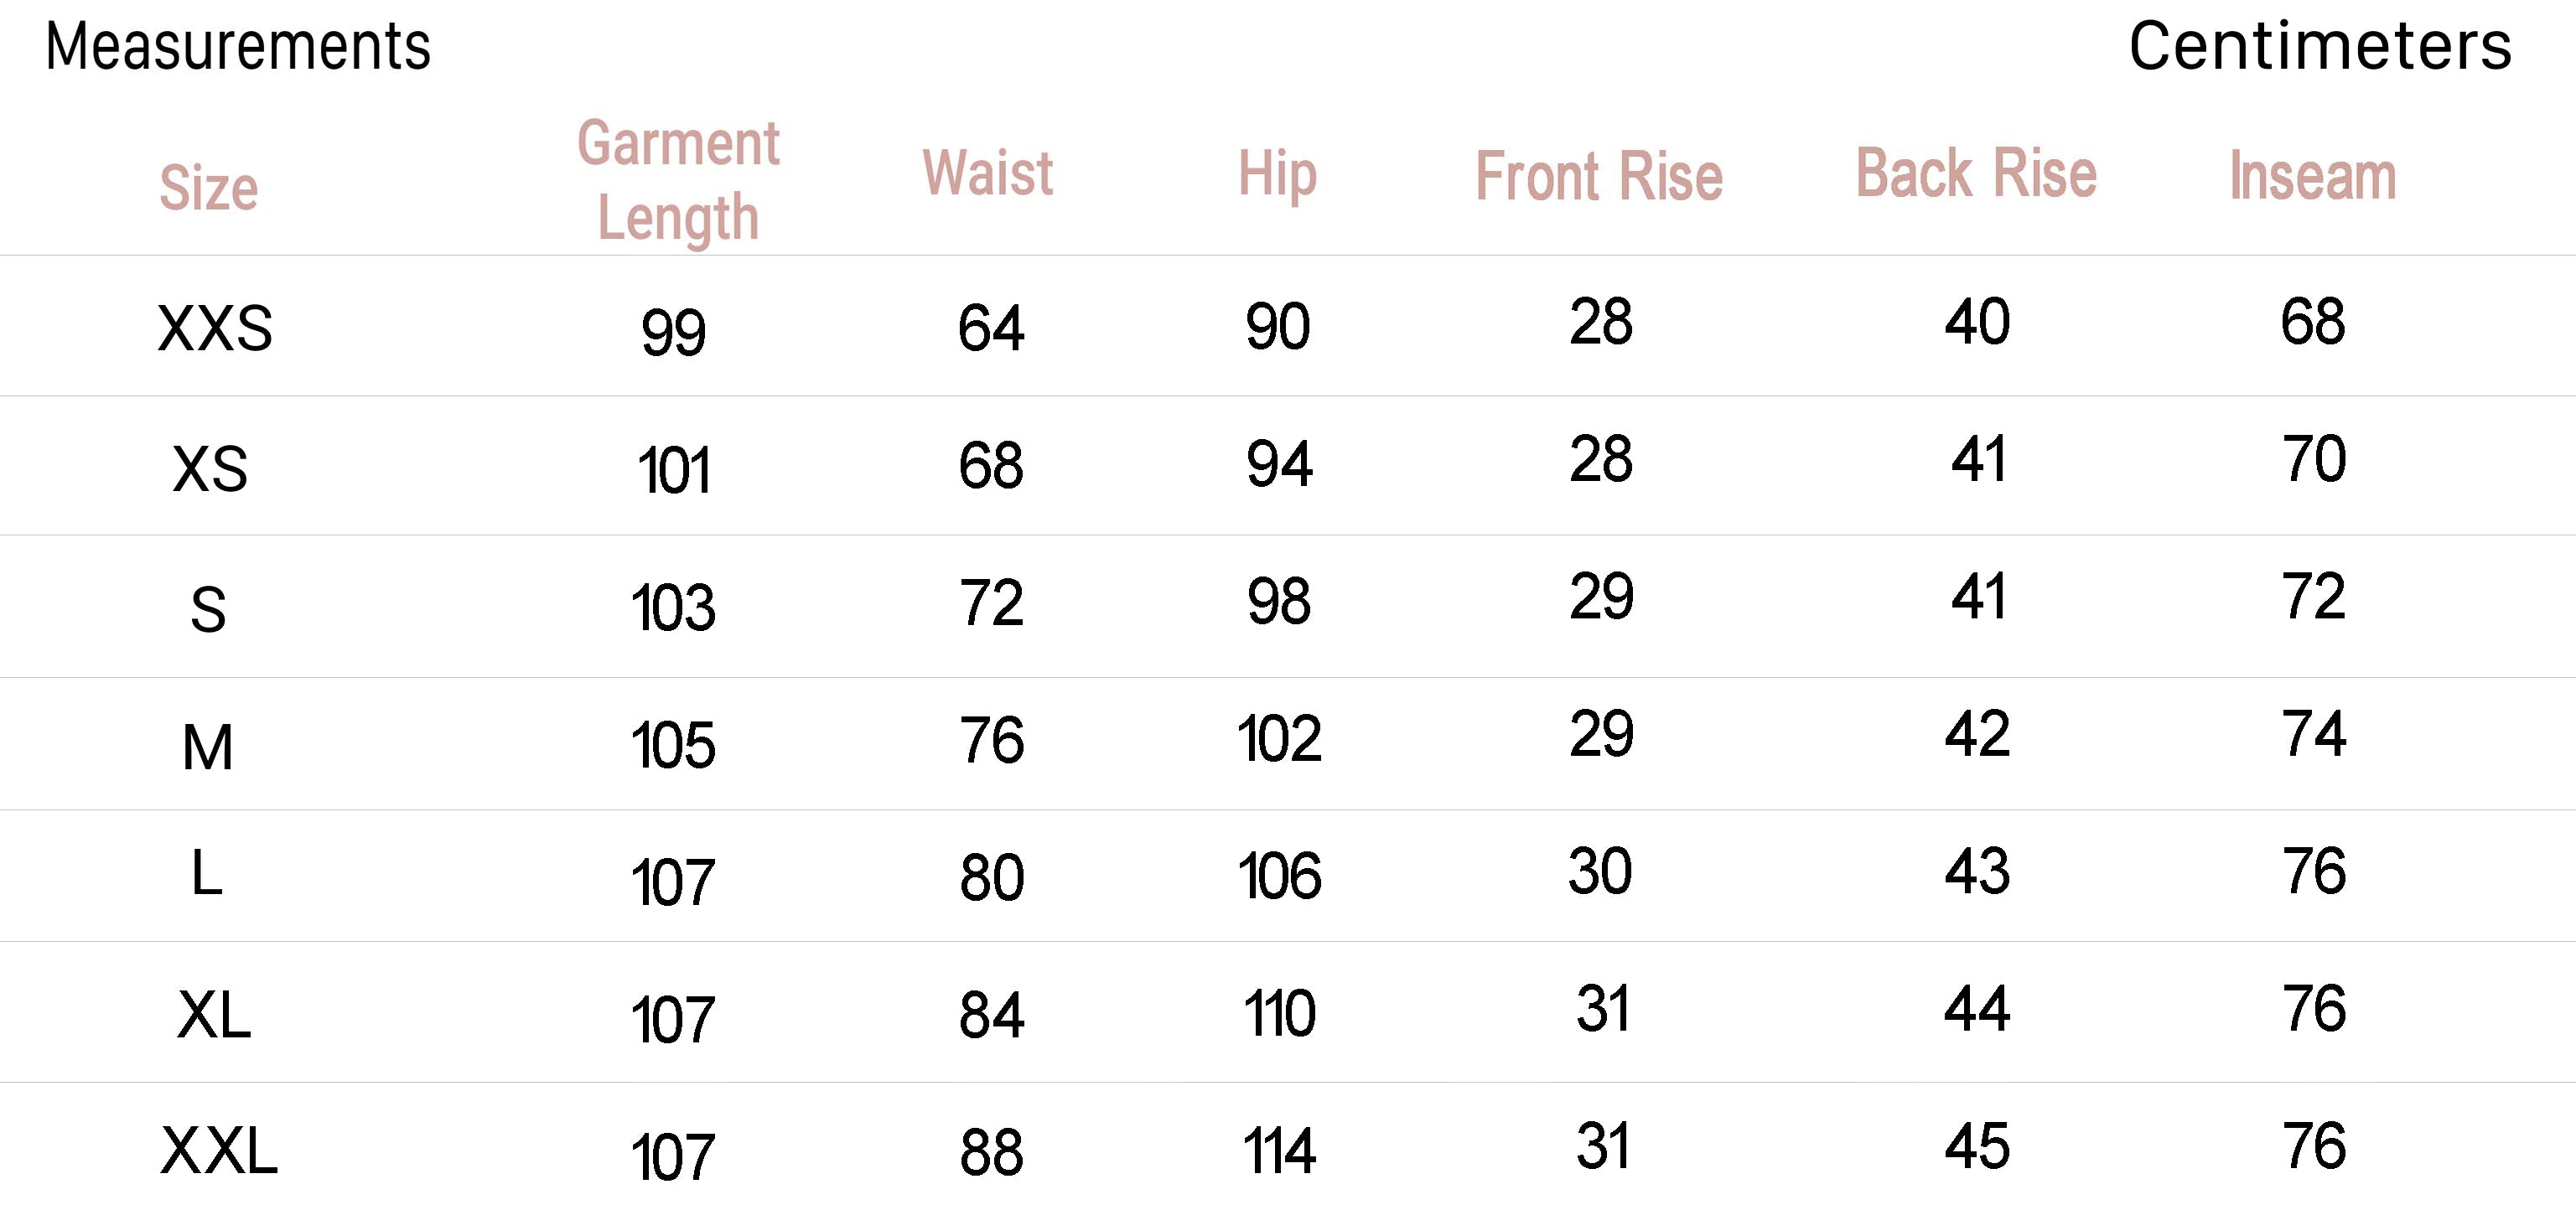The image size is (2576, 1210).
Task: Click the XXS garment length value 99
Action: point(673,333)
